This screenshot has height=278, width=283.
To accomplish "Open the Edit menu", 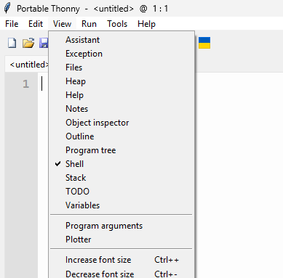I will point(36,24).
